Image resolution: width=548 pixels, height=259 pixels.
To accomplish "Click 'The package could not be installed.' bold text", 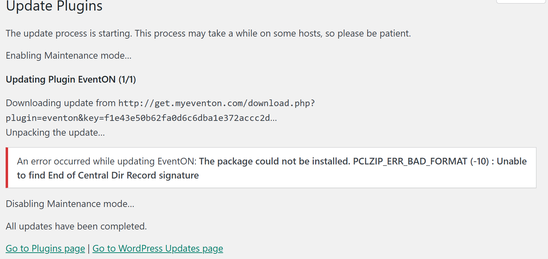I will [275, 161].
